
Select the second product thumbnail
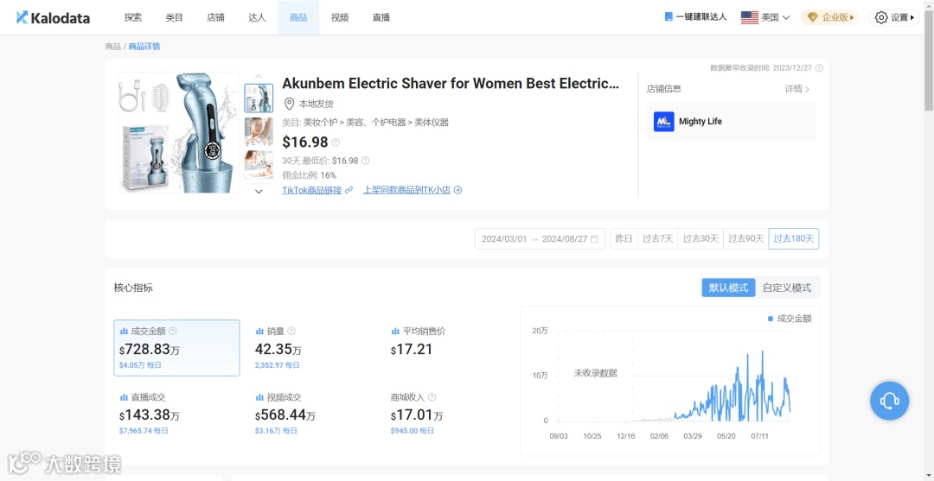(259, 131)
